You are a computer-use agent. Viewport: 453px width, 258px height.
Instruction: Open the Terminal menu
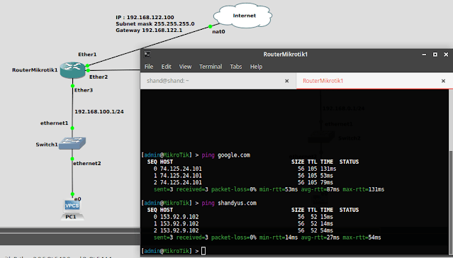(211, 67)
